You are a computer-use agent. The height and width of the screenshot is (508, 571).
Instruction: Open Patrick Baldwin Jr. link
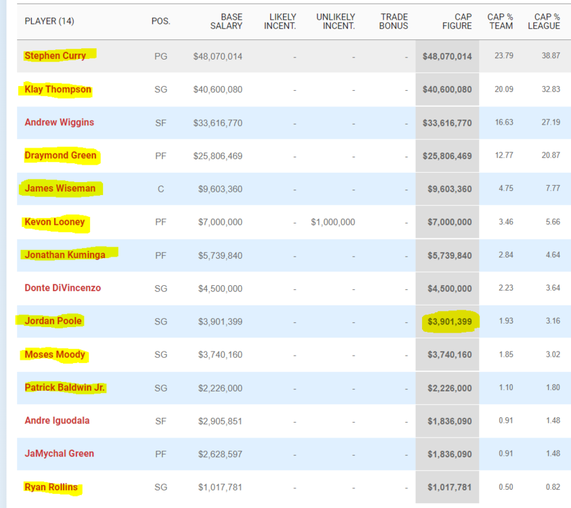65,387
